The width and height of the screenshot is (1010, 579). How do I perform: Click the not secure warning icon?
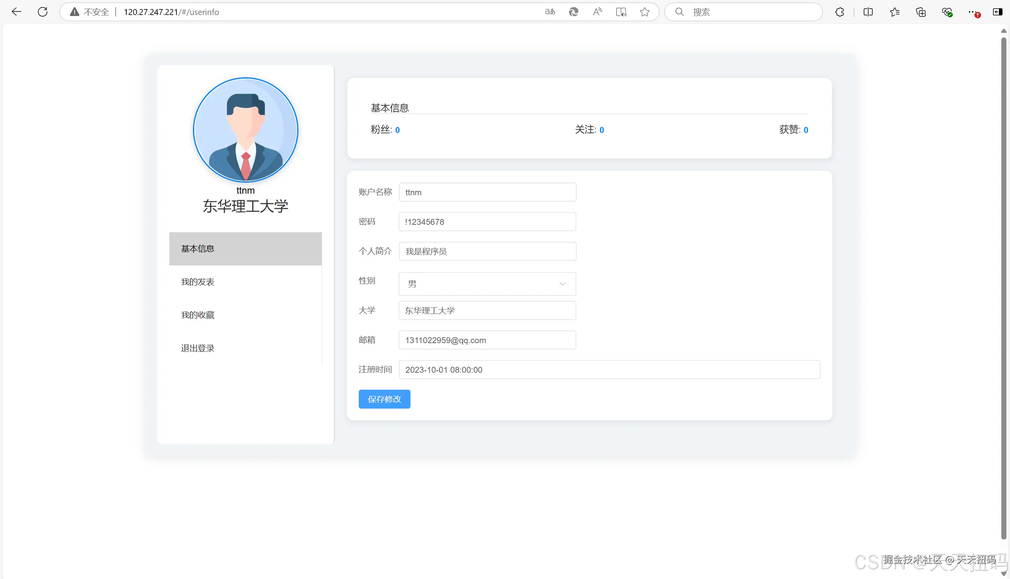pyautogui.click(x=75, y=12)
